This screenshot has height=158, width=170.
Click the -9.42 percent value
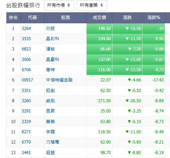tap(159, 91)
